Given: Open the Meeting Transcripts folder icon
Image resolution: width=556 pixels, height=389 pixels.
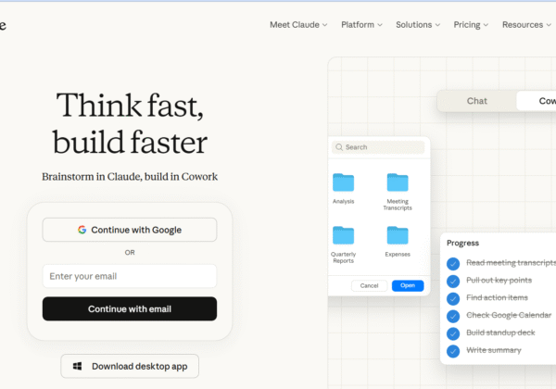Looking at the screenshot, I should pos(398,182).
